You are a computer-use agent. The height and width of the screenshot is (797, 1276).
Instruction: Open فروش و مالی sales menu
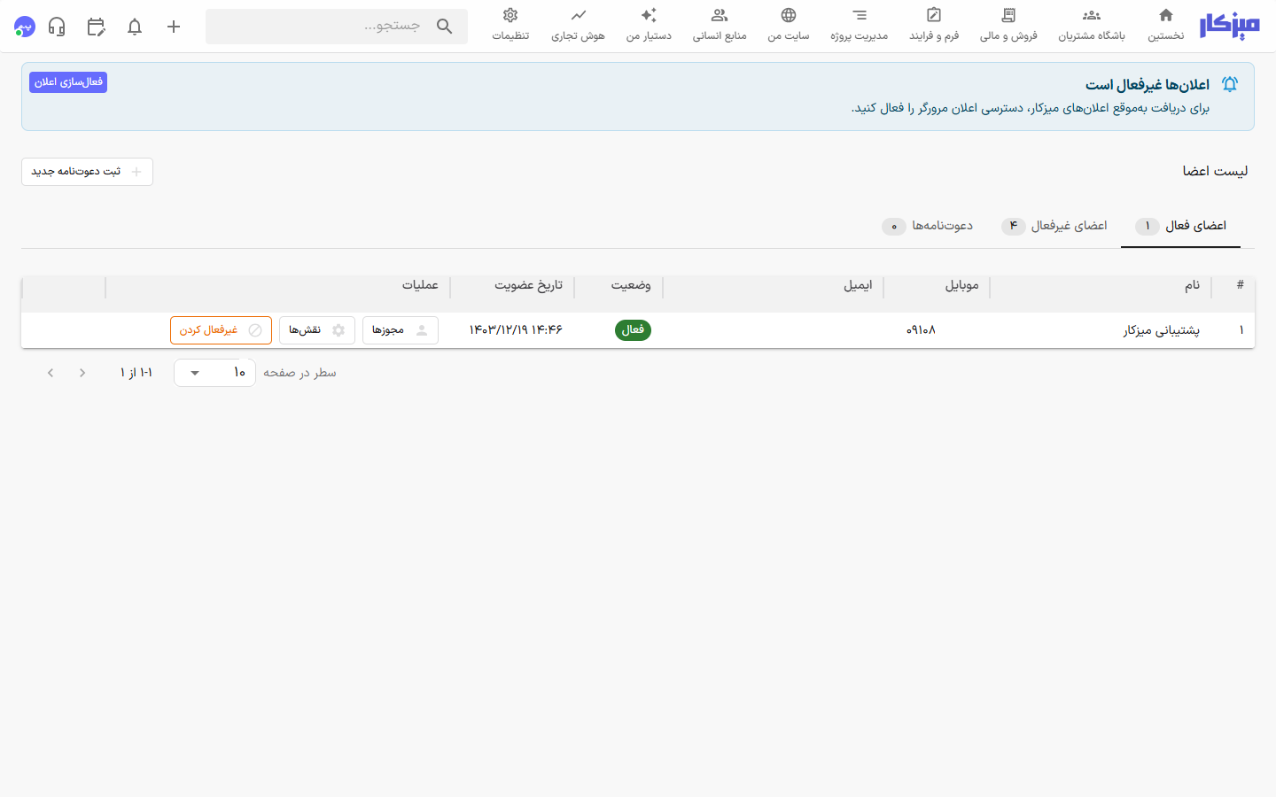pyautogui.click(x=1008, y=26)
